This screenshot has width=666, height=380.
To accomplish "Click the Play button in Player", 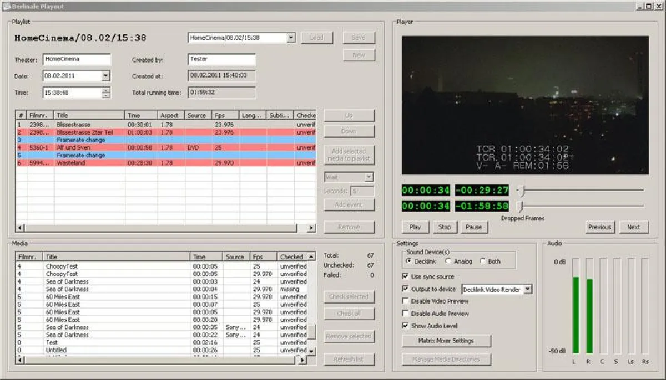I will 415,227.
